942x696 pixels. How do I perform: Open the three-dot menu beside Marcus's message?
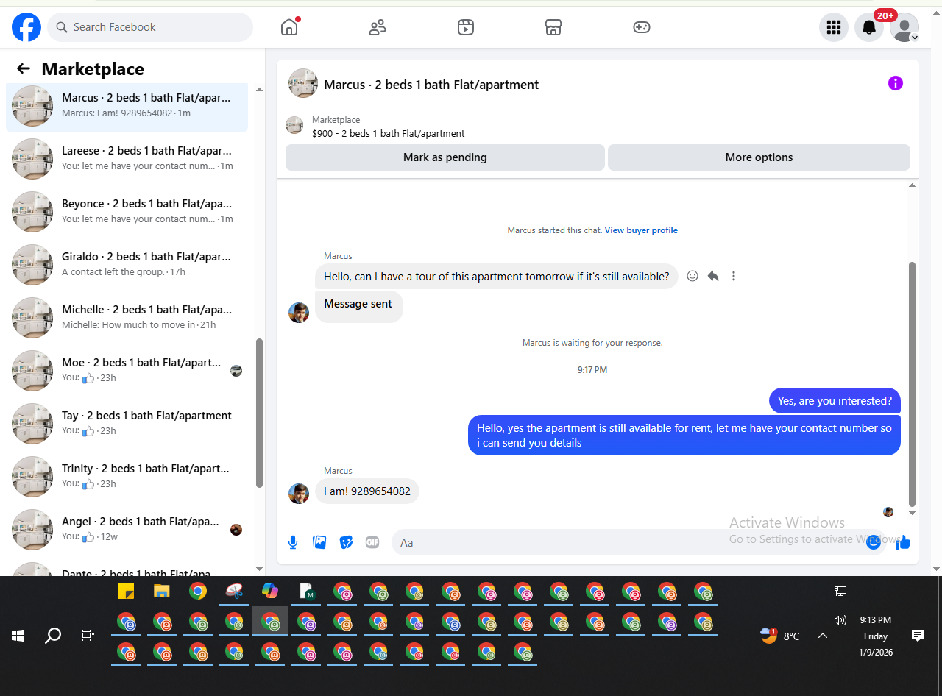point(734,276)
